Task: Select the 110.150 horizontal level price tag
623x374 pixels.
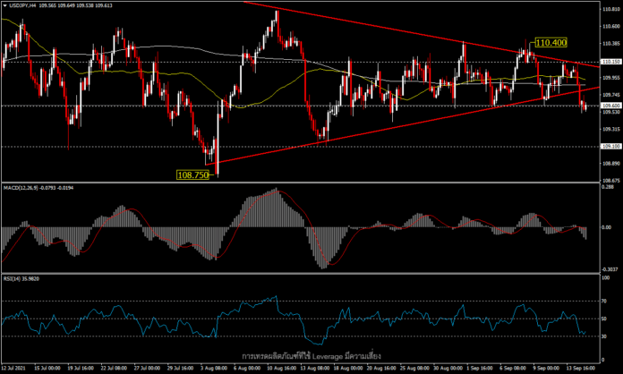Action: pyautogui.click(x=611, y=62)
